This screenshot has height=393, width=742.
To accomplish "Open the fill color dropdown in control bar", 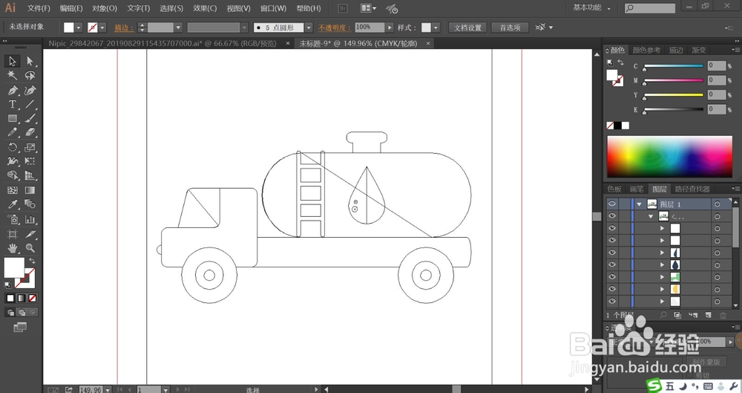I will [x=79, y=27].
